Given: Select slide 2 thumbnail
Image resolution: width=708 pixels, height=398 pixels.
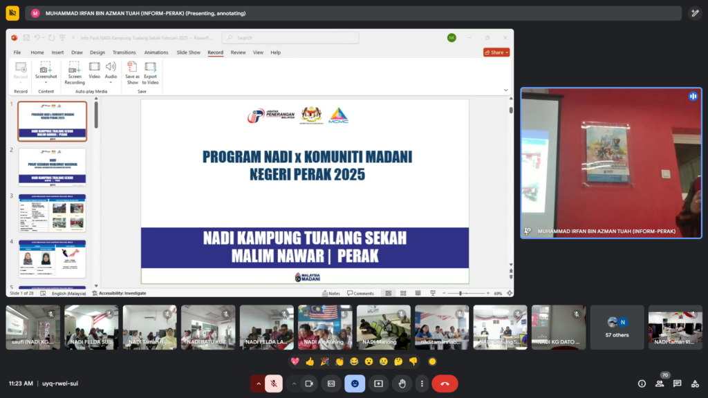Looking at the screenshot, I should coord(53,167).
